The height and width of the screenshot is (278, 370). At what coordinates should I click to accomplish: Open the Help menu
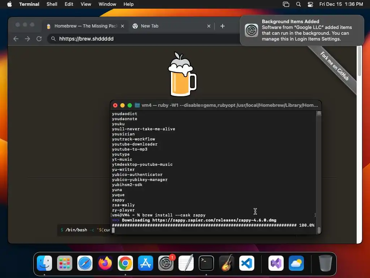tap(128, 4)
